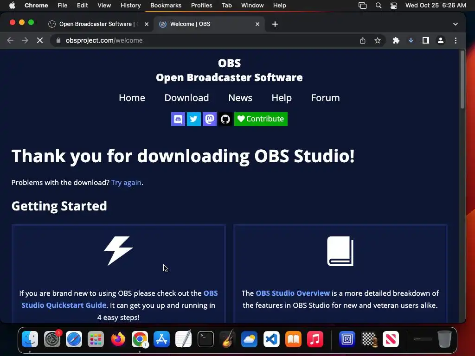Viewport: 475px width, 356px height.
Task: Go forward to next page
Action: click(x=25, y=40)
